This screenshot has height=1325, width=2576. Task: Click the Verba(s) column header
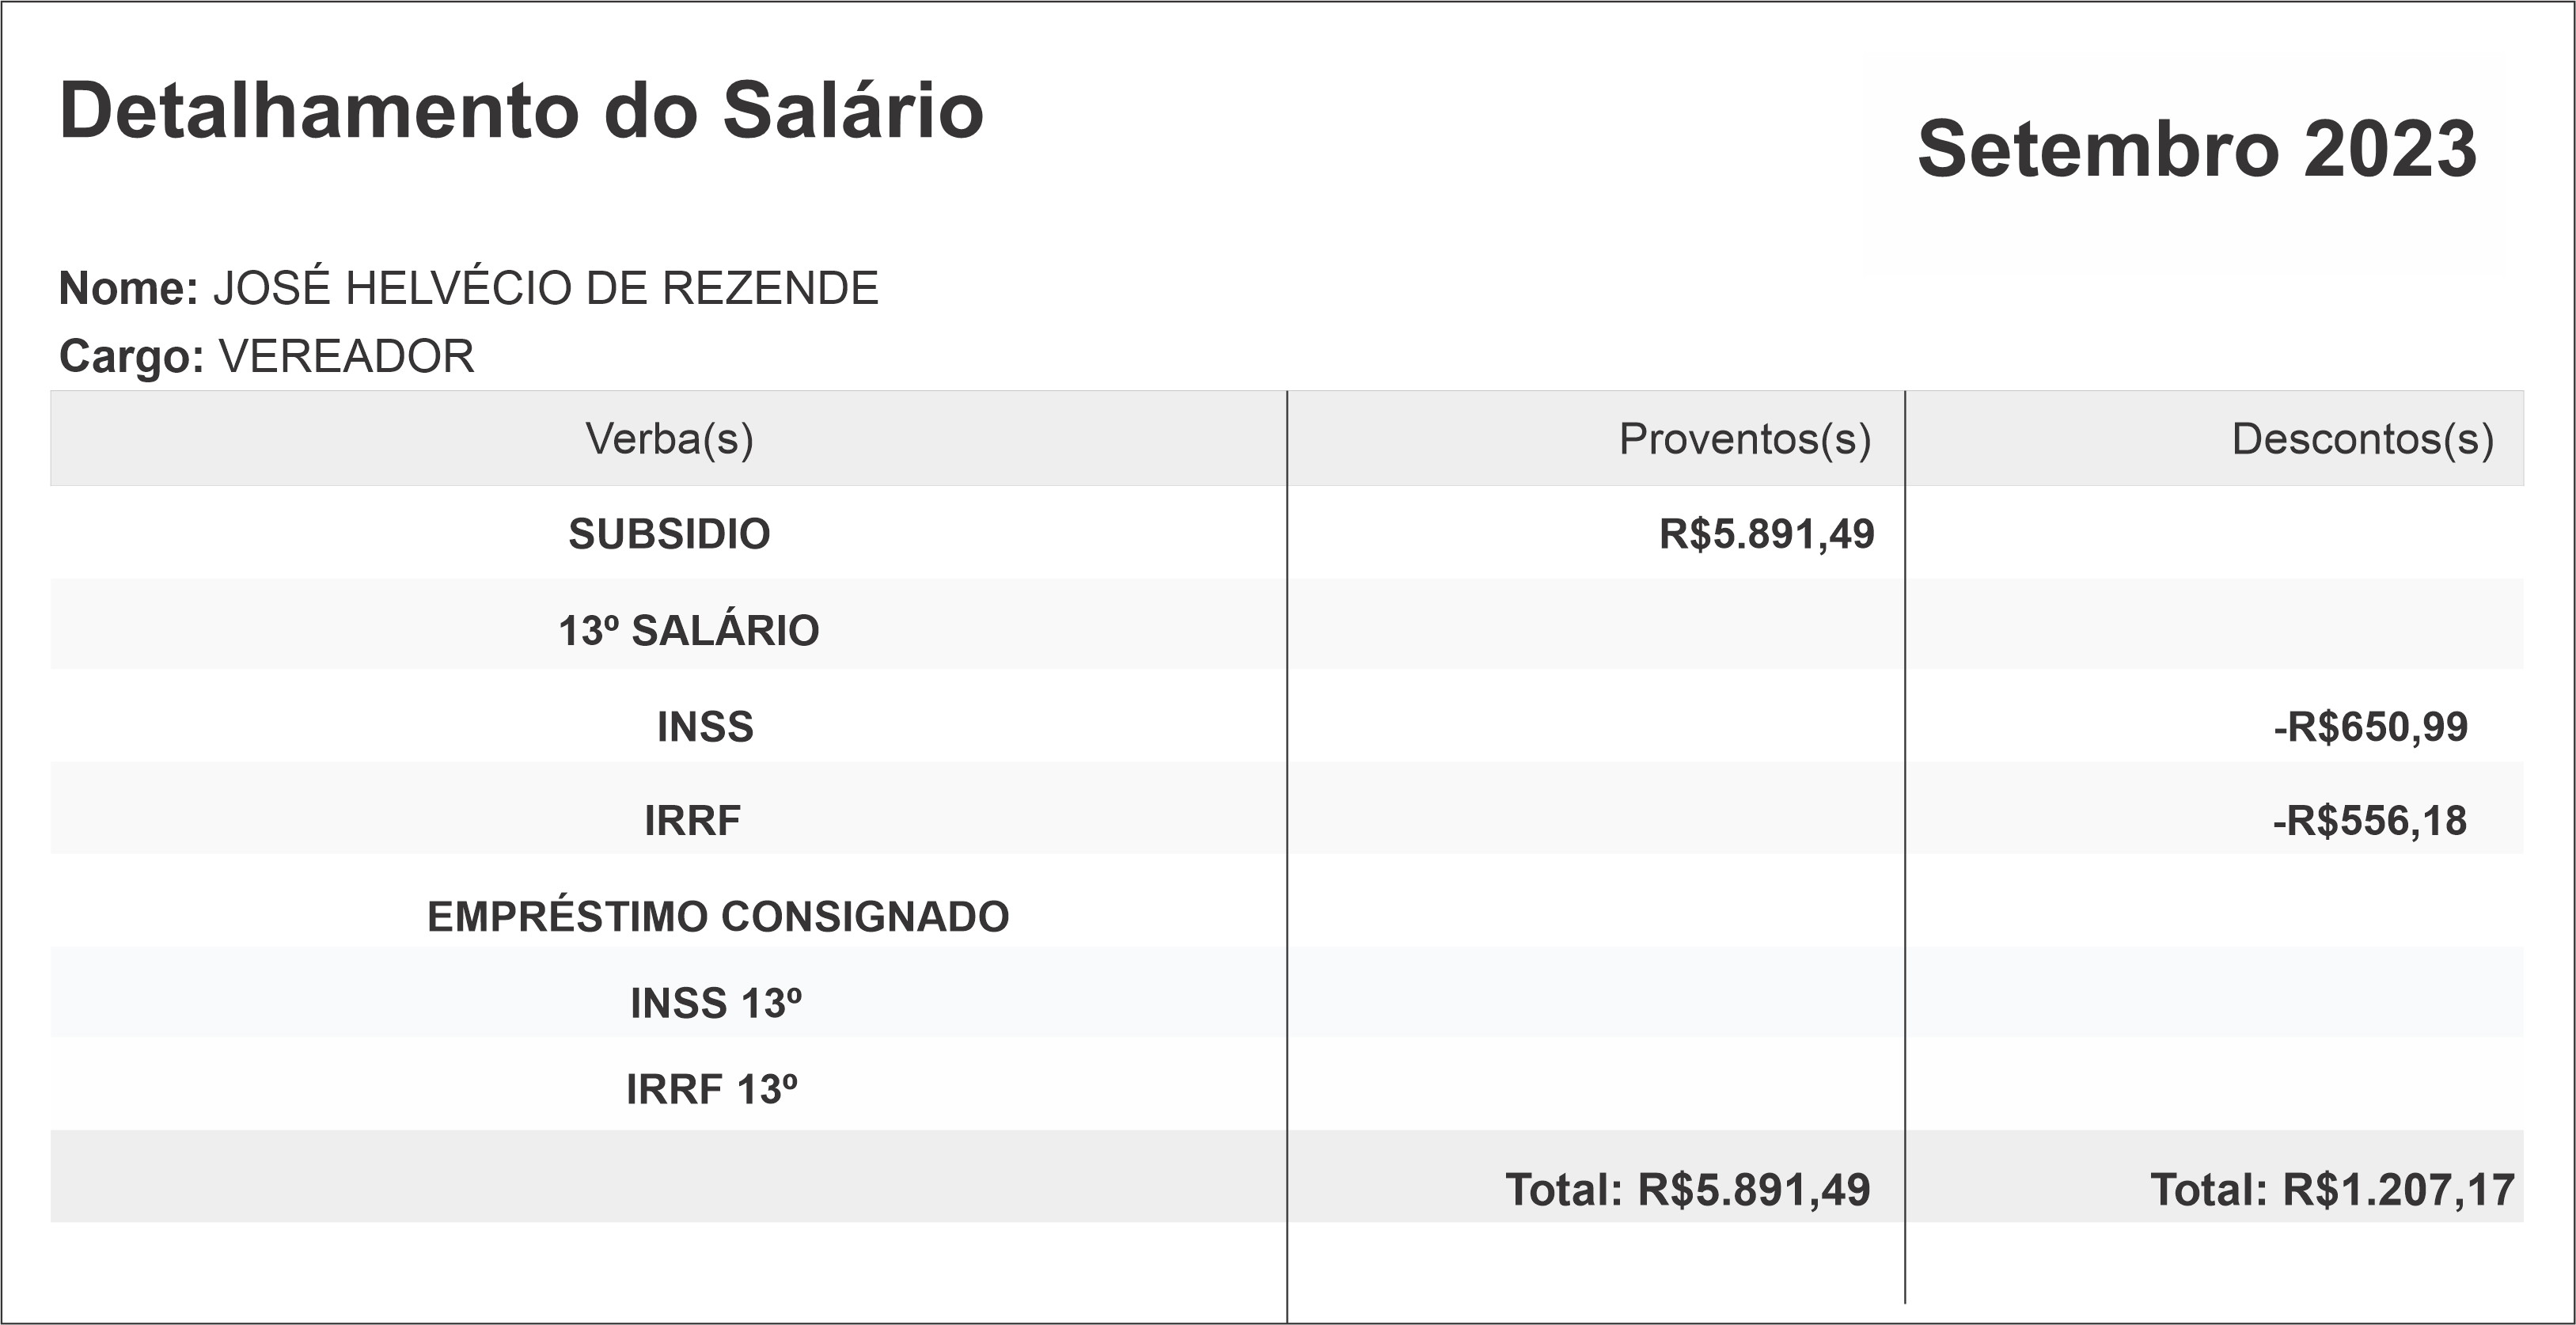(669, 439)
